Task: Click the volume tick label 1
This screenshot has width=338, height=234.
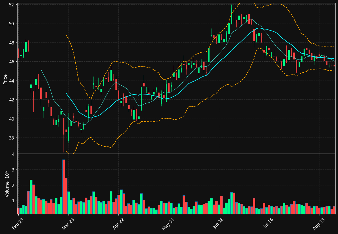Action: (13, 201)
